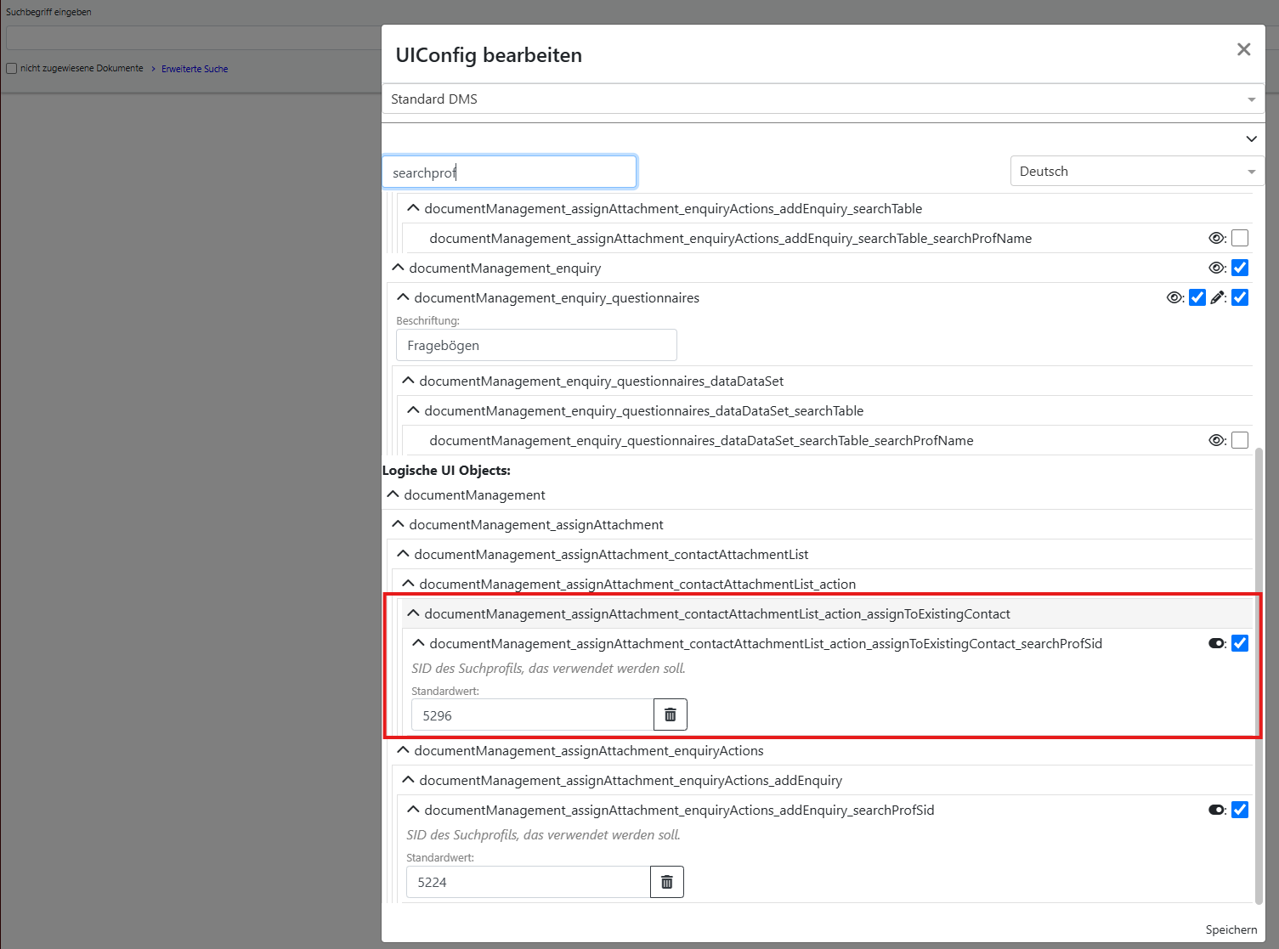The height and width of the screenshot is (949, 1279).
Task: Enable visibility checkbox for addEnquiry_searchTable_searchProfName
Action: tap(1240, 238)
